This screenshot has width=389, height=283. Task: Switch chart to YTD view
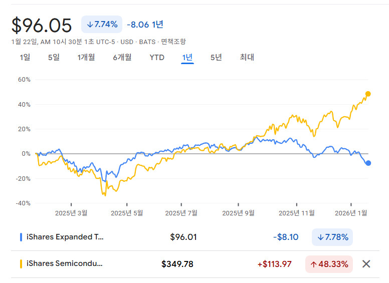click(157, 57)
